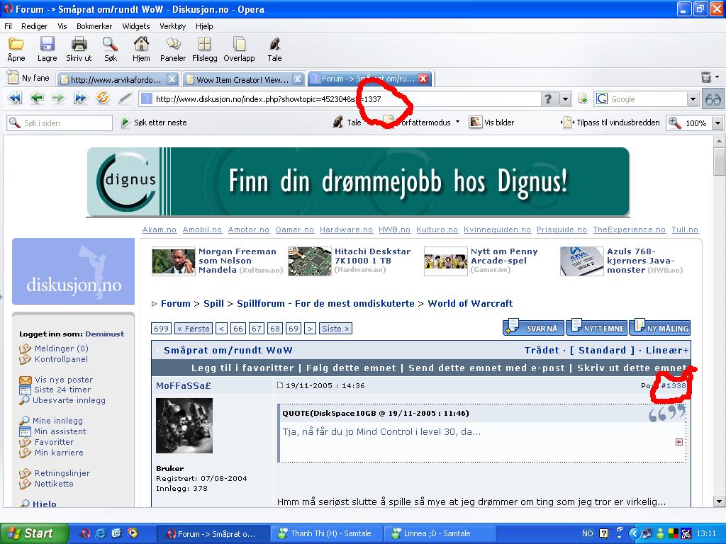Click the page vertical scrollbar thumb

click(719, 161)
